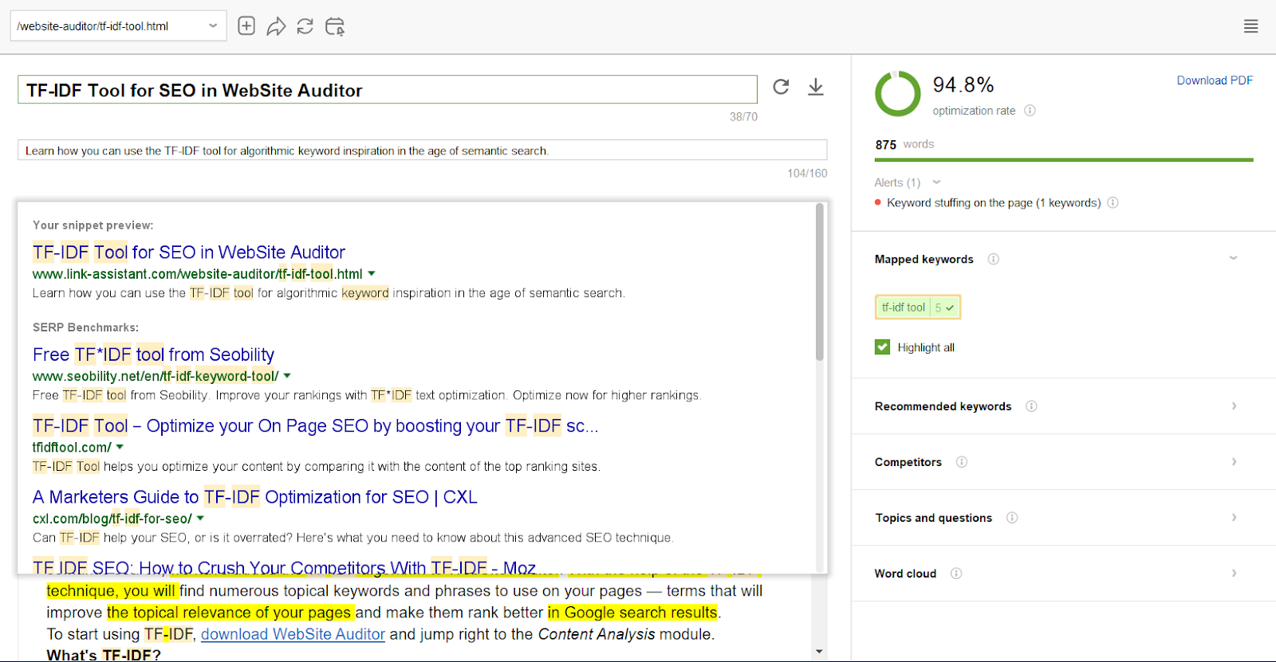Open A Marketers Guide to TF-IDF Optimization result
1276x662 pixels.
click(x=255, y=497)
